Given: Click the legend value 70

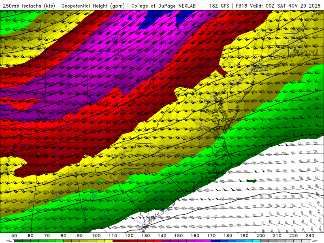Looking at the screenshot, I should (x=47, y=236).
